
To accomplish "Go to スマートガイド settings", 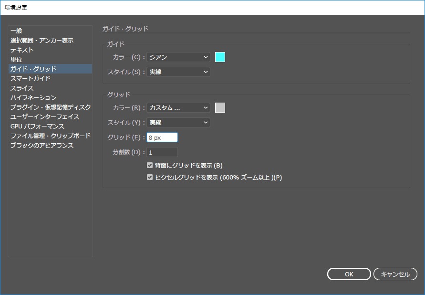I will (31, 79).
